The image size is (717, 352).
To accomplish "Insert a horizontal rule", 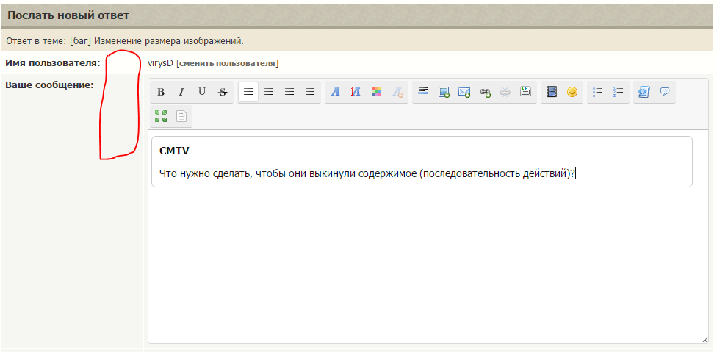I will [x=423, y=93].
